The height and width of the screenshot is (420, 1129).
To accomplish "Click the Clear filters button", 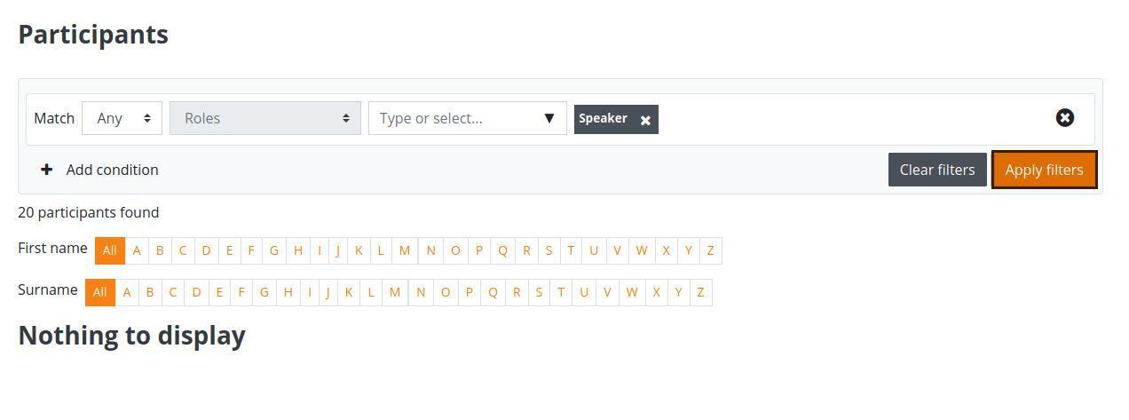I will 937,170.
